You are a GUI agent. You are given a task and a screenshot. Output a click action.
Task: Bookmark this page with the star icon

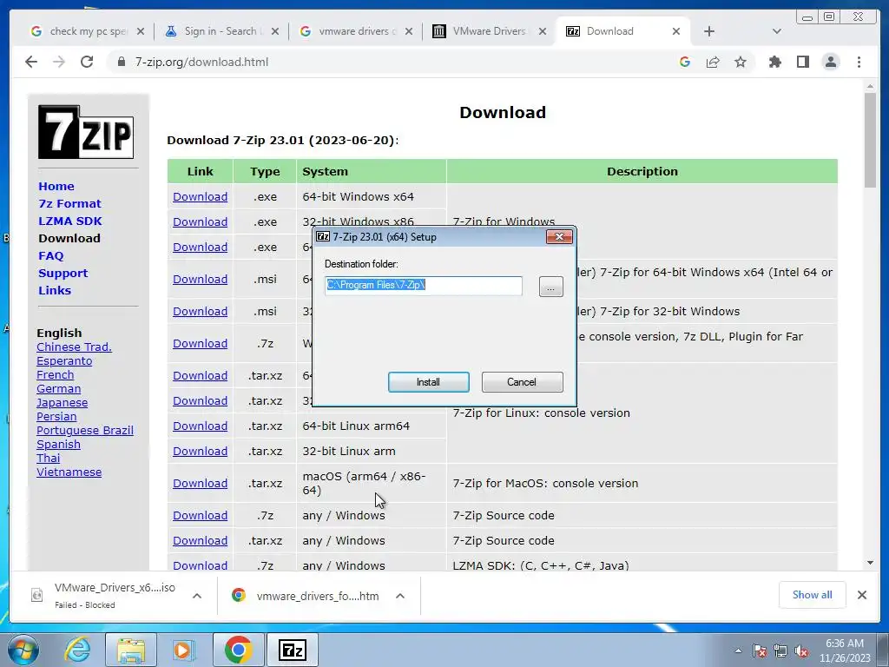tap(741, 62)
